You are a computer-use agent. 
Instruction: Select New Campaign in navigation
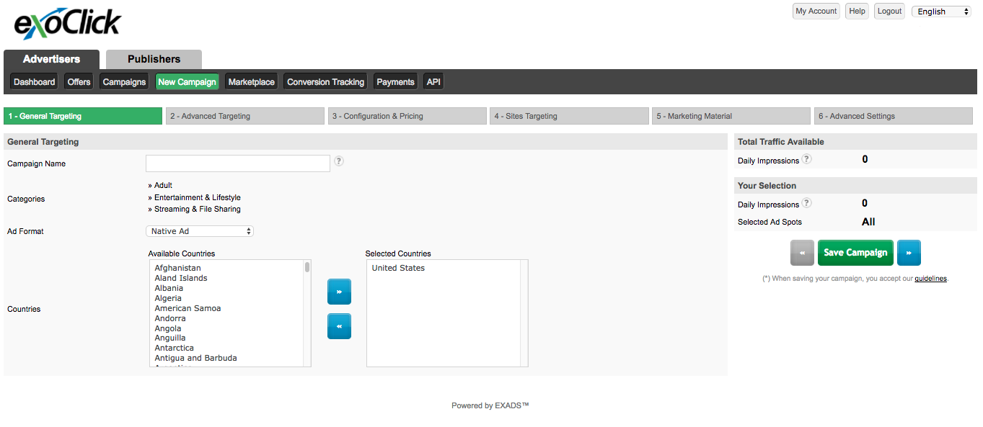[x=187, y=82]
